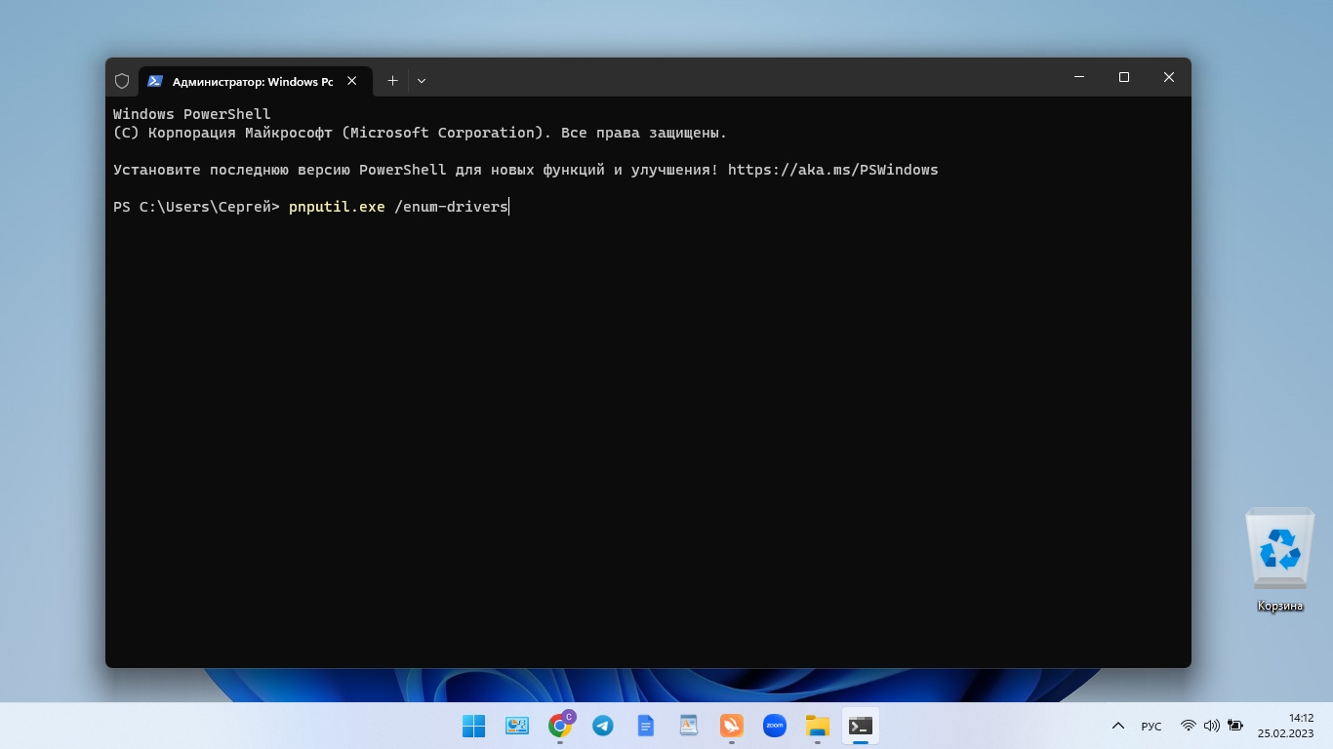Open the clock showing 14:12 25.02.2023

click(x=1286, y=726)
